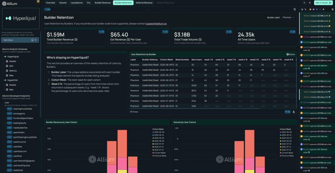Switch to the Liquidations tab
Screen dimensions: 335x173
tap(77, 3)
